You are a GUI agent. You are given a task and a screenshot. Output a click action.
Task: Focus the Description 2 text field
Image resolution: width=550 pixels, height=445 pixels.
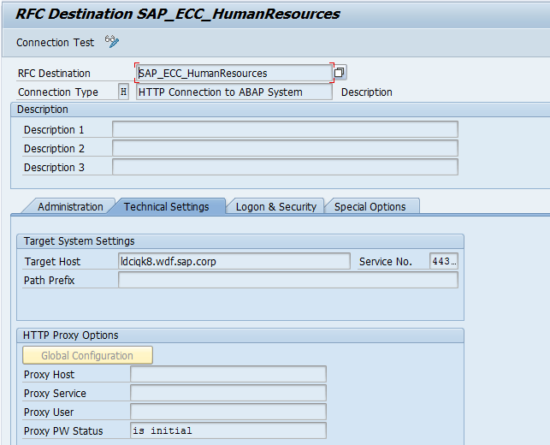[285, 148]
